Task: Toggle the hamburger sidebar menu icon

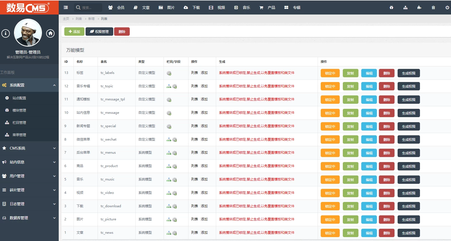Action: [x=66, y=8]
